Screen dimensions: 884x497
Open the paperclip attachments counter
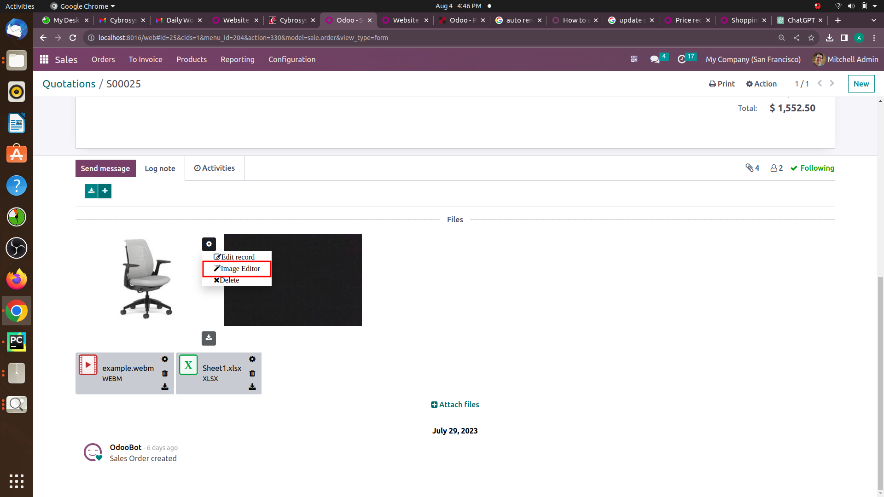pos(752,168)
